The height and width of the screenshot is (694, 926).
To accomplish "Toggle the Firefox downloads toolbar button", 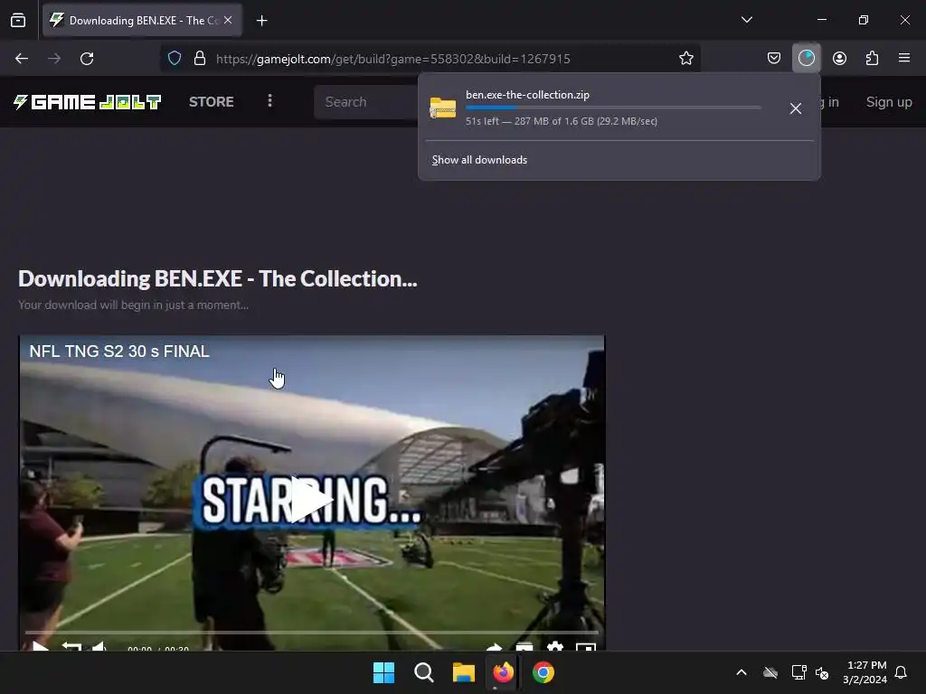I will tap(806, 58).
